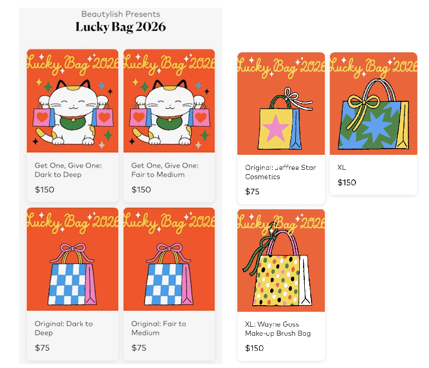Click the 'XL' product title
The image size is (429, 368).
(342, 168)
